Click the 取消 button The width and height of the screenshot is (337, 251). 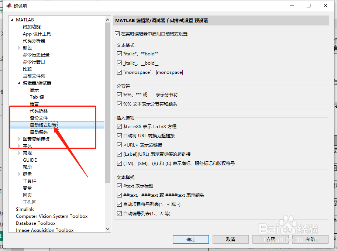[x=231, y=239]
